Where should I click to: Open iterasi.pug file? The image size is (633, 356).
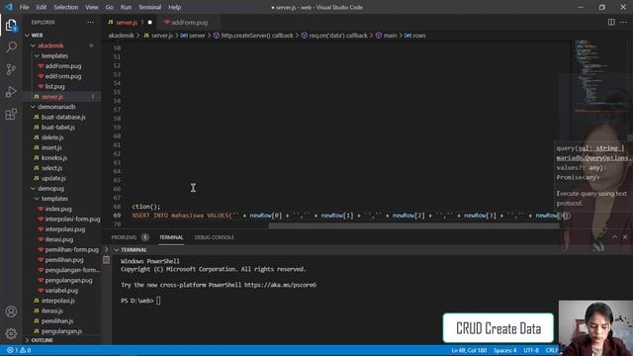click(59, 239)
